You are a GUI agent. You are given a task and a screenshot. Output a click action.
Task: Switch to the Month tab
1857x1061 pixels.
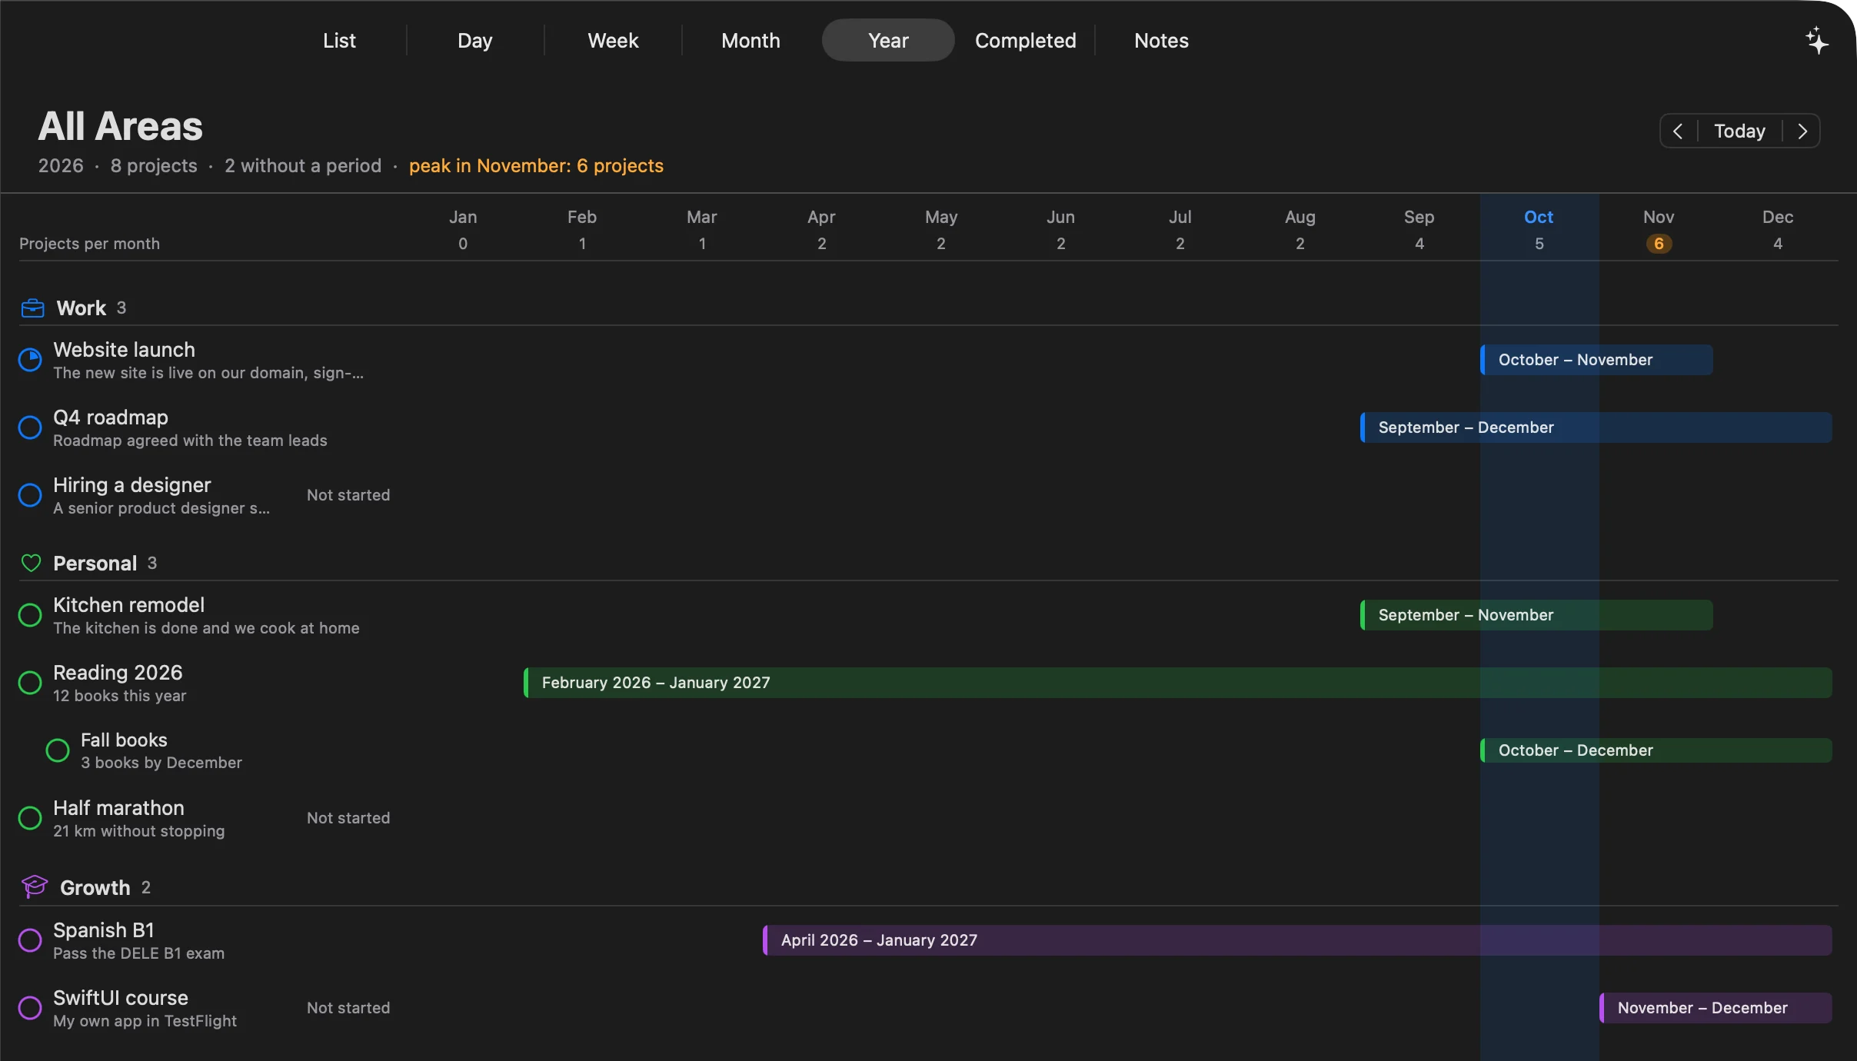coord(750,41)
